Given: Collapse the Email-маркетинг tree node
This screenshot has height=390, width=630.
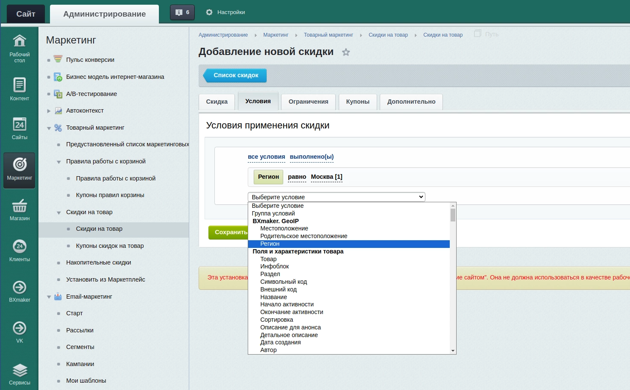Looking at the screenshot, I should pyautogui.click(x=49, y=297).
